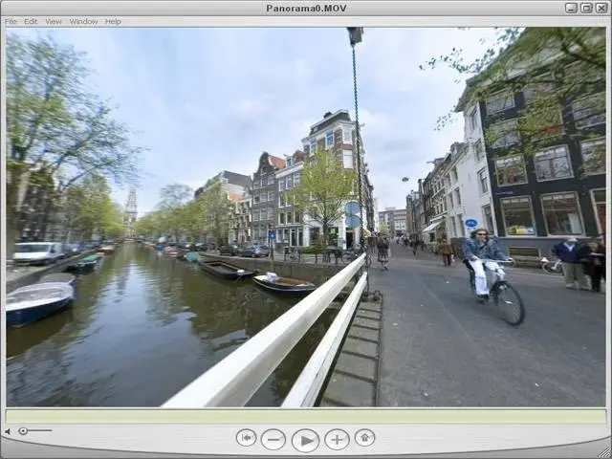The width and height of the screenshot is (612, 459).
Task: Click the volume slider knob
Action: [x=23, y=431]
